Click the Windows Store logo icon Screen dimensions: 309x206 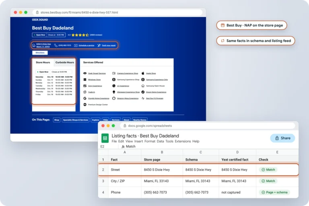pos(85,79)
